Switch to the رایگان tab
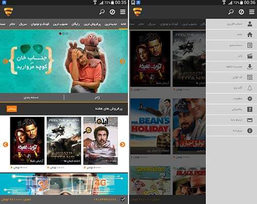 click(x=76, y=24)
